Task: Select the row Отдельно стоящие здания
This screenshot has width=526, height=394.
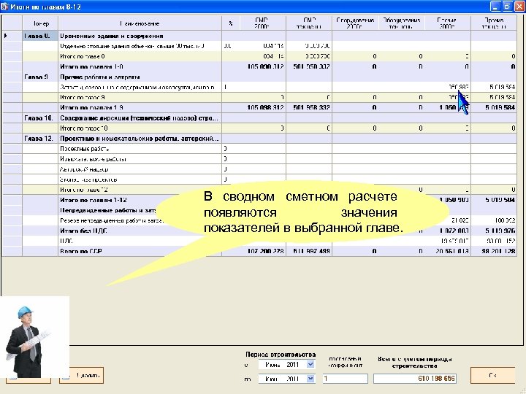Action: tap(259, 46)
